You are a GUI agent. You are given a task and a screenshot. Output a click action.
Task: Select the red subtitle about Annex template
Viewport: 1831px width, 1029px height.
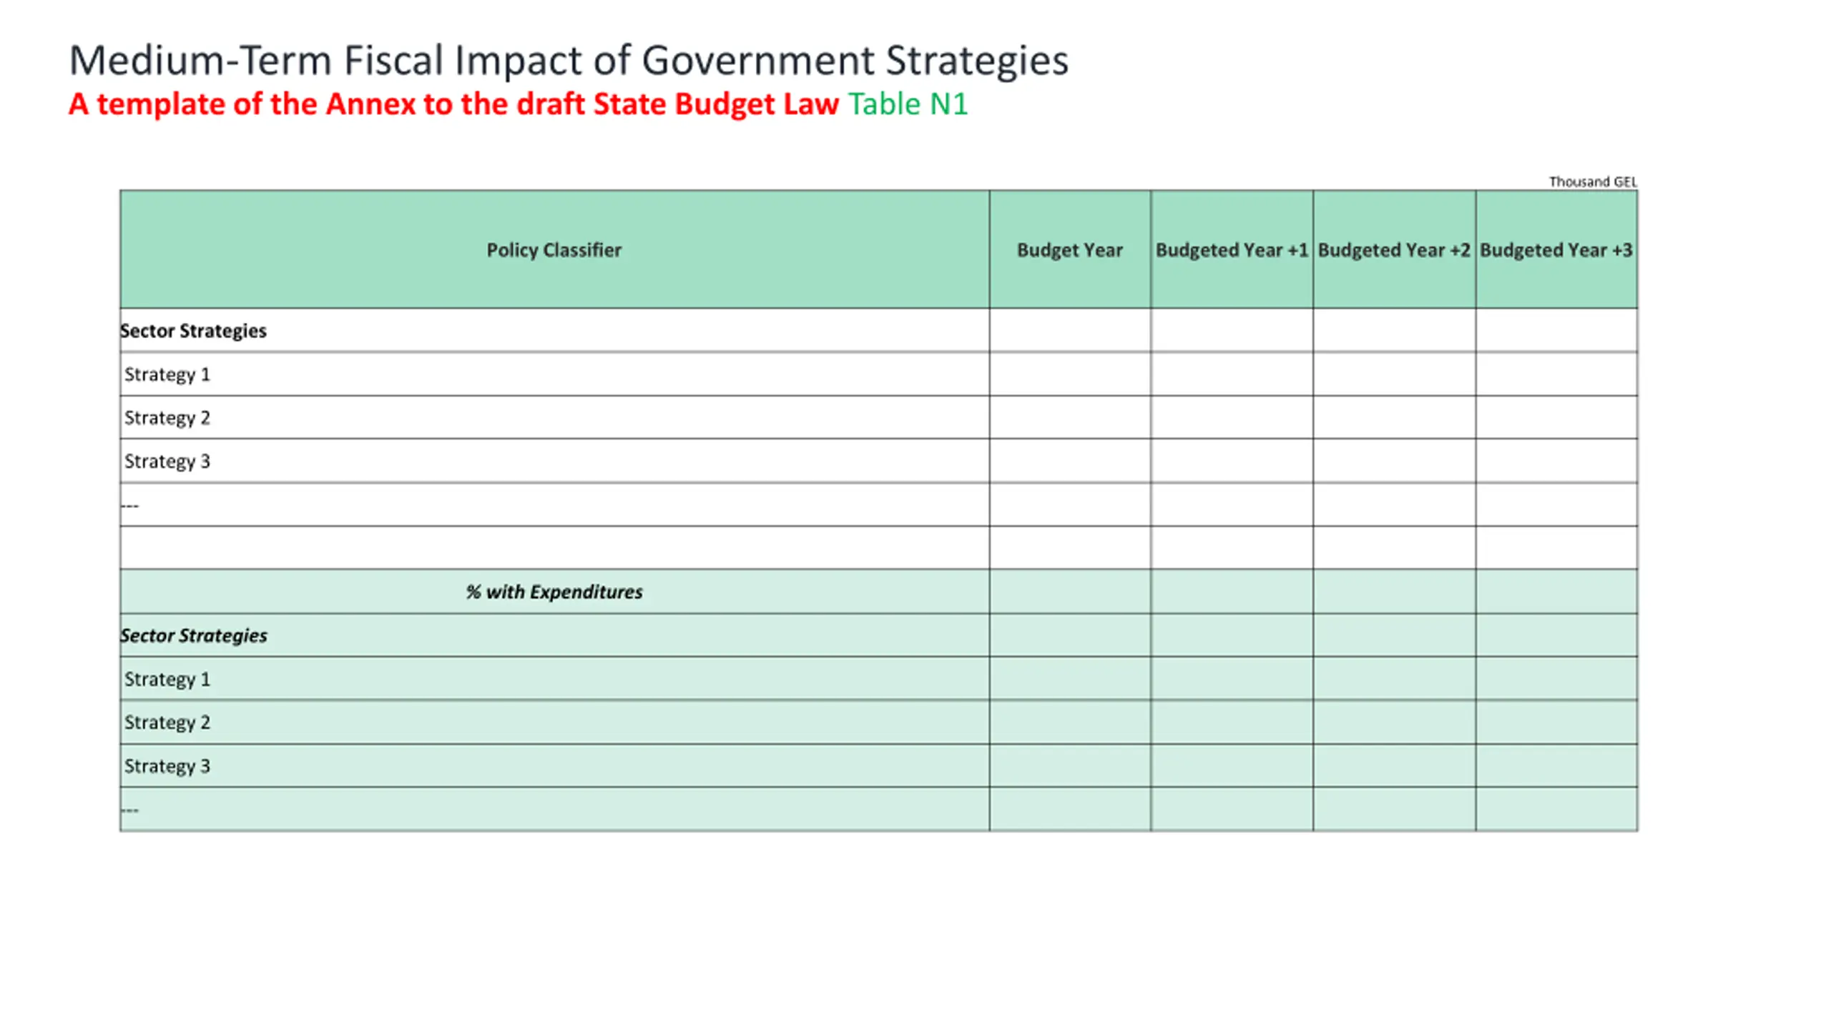[x=453, y=104]
